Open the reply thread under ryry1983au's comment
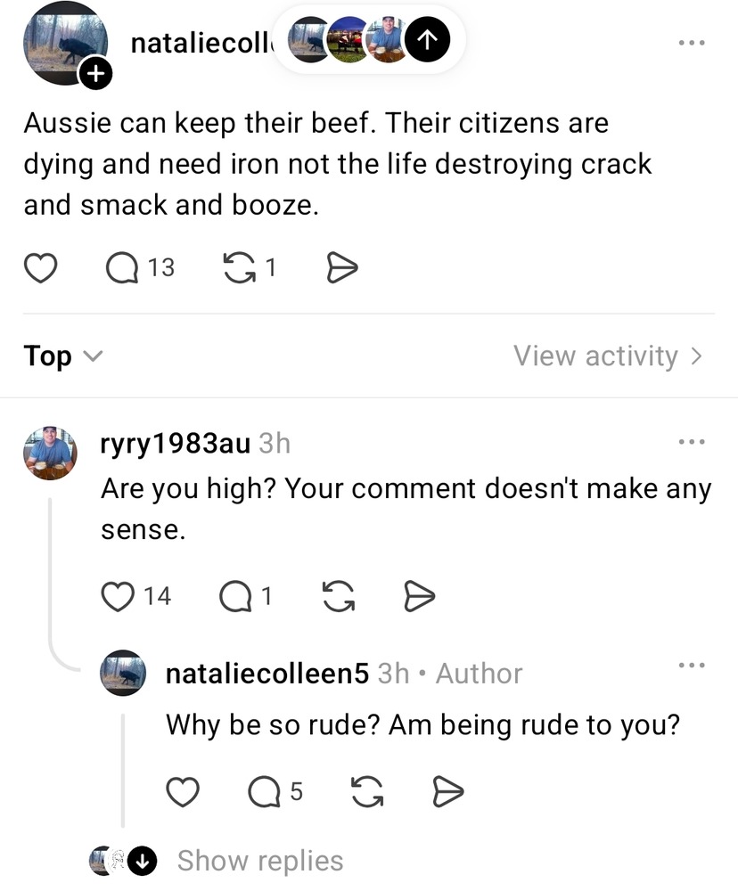The width and height of the screenshot is (738, 891). [x=246, y=596]
